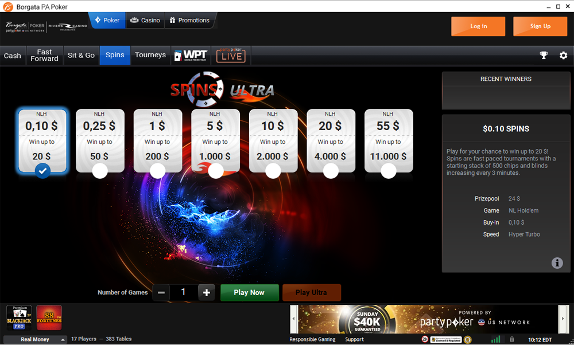Click the Borgata app icon in title bar

[7, 6]
